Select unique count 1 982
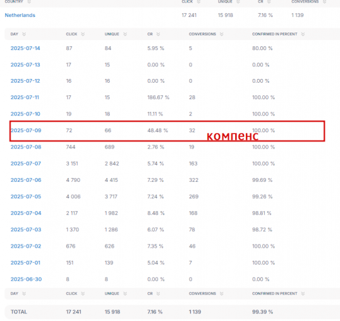 (111, 213)
